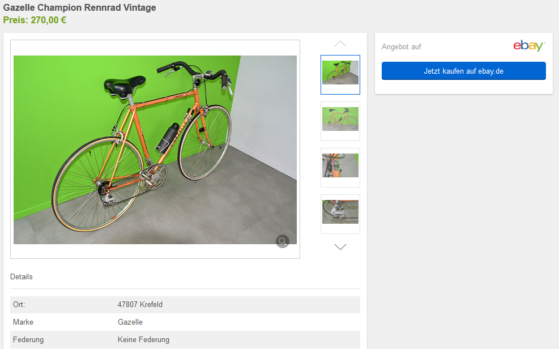
Task: Click the eBay logo
Action: click(x=529, y=46)
